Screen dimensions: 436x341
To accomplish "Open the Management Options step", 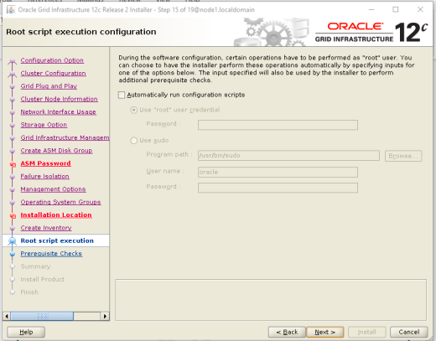I will pyautogui.click(x=53, y=189).
